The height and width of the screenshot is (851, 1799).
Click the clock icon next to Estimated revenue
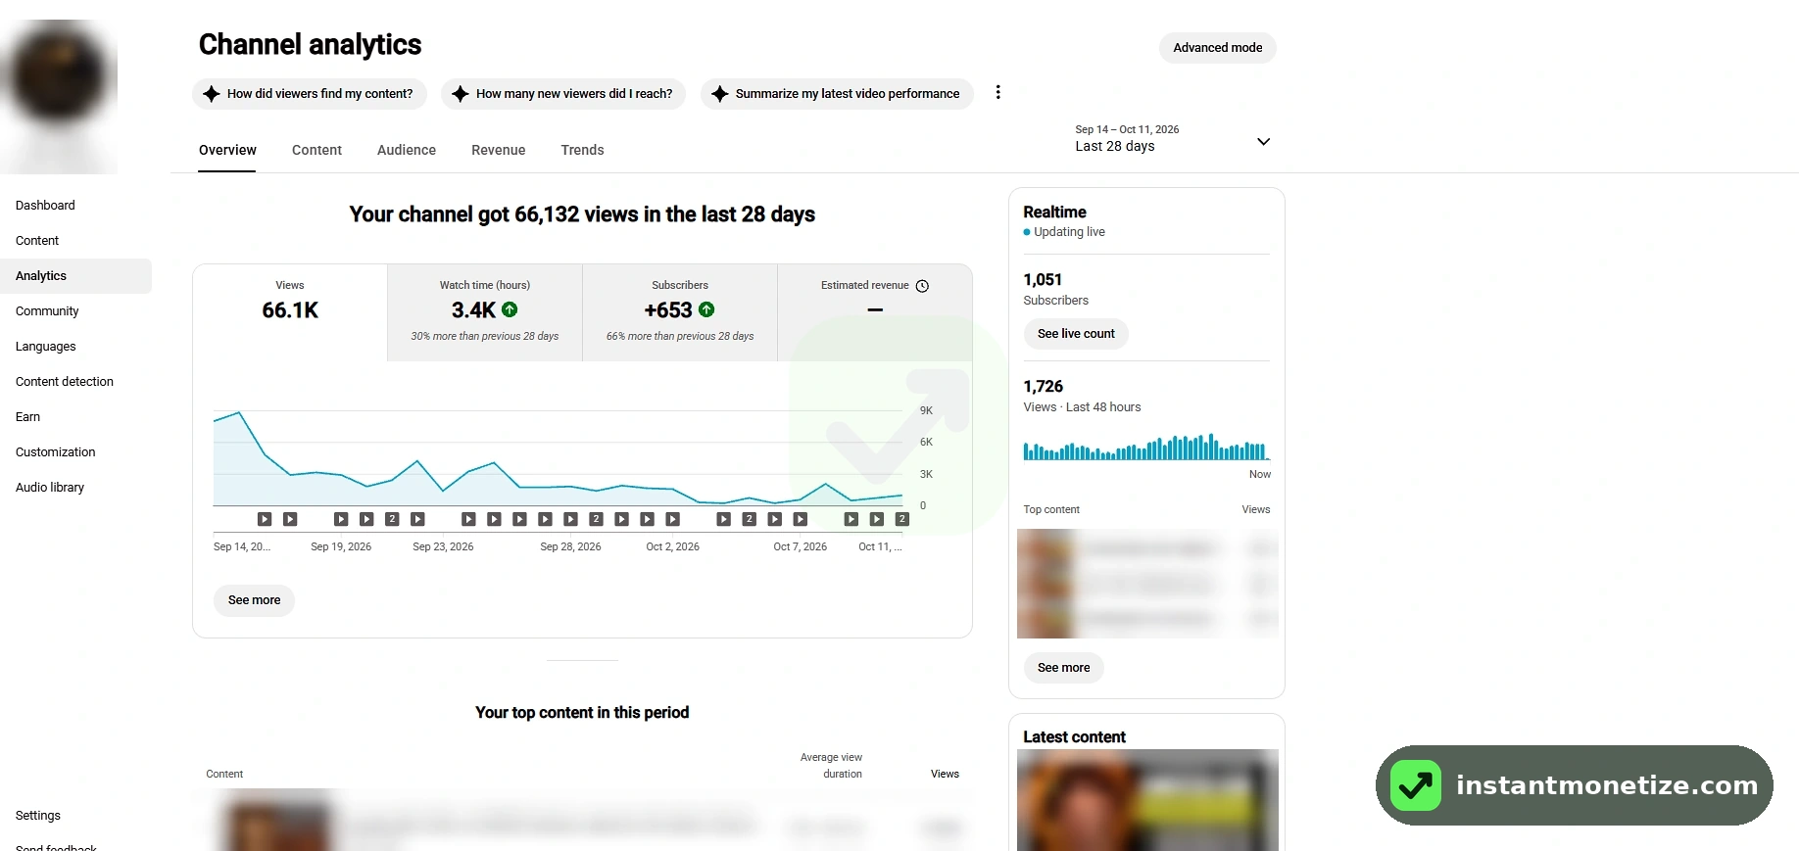click(922, 286)
